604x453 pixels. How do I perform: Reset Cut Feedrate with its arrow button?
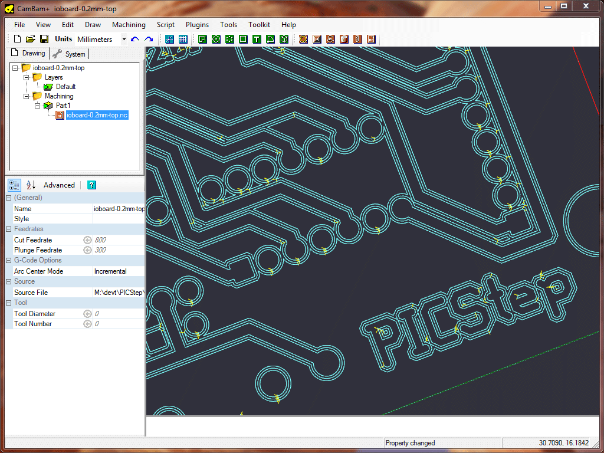pos(87,240)
